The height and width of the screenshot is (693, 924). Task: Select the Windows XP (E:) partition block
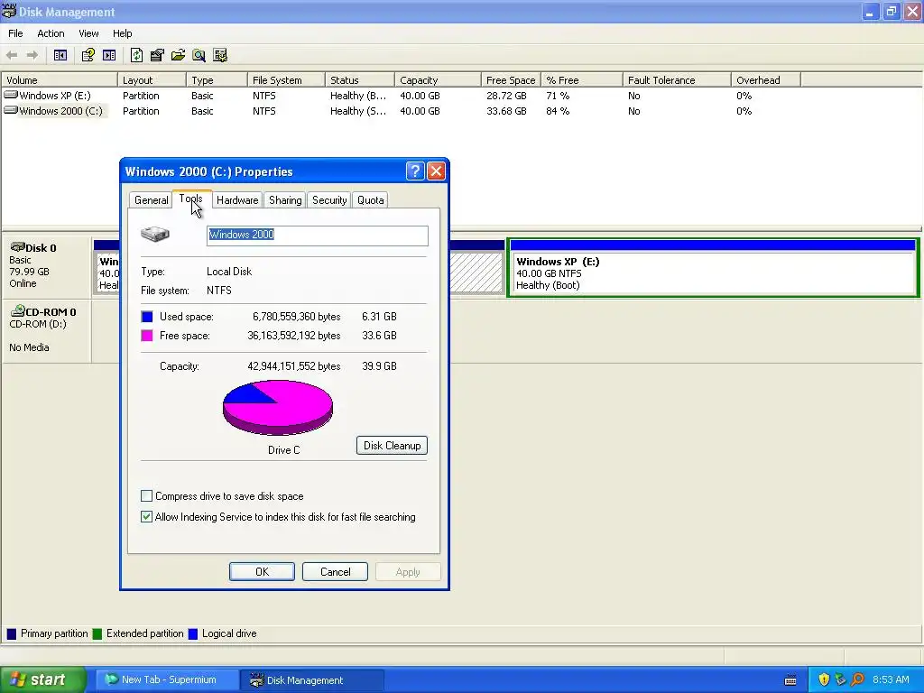[x=713, y=268]
